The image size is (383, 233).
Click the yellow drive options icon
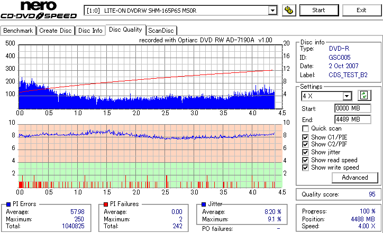pos(289,10)
